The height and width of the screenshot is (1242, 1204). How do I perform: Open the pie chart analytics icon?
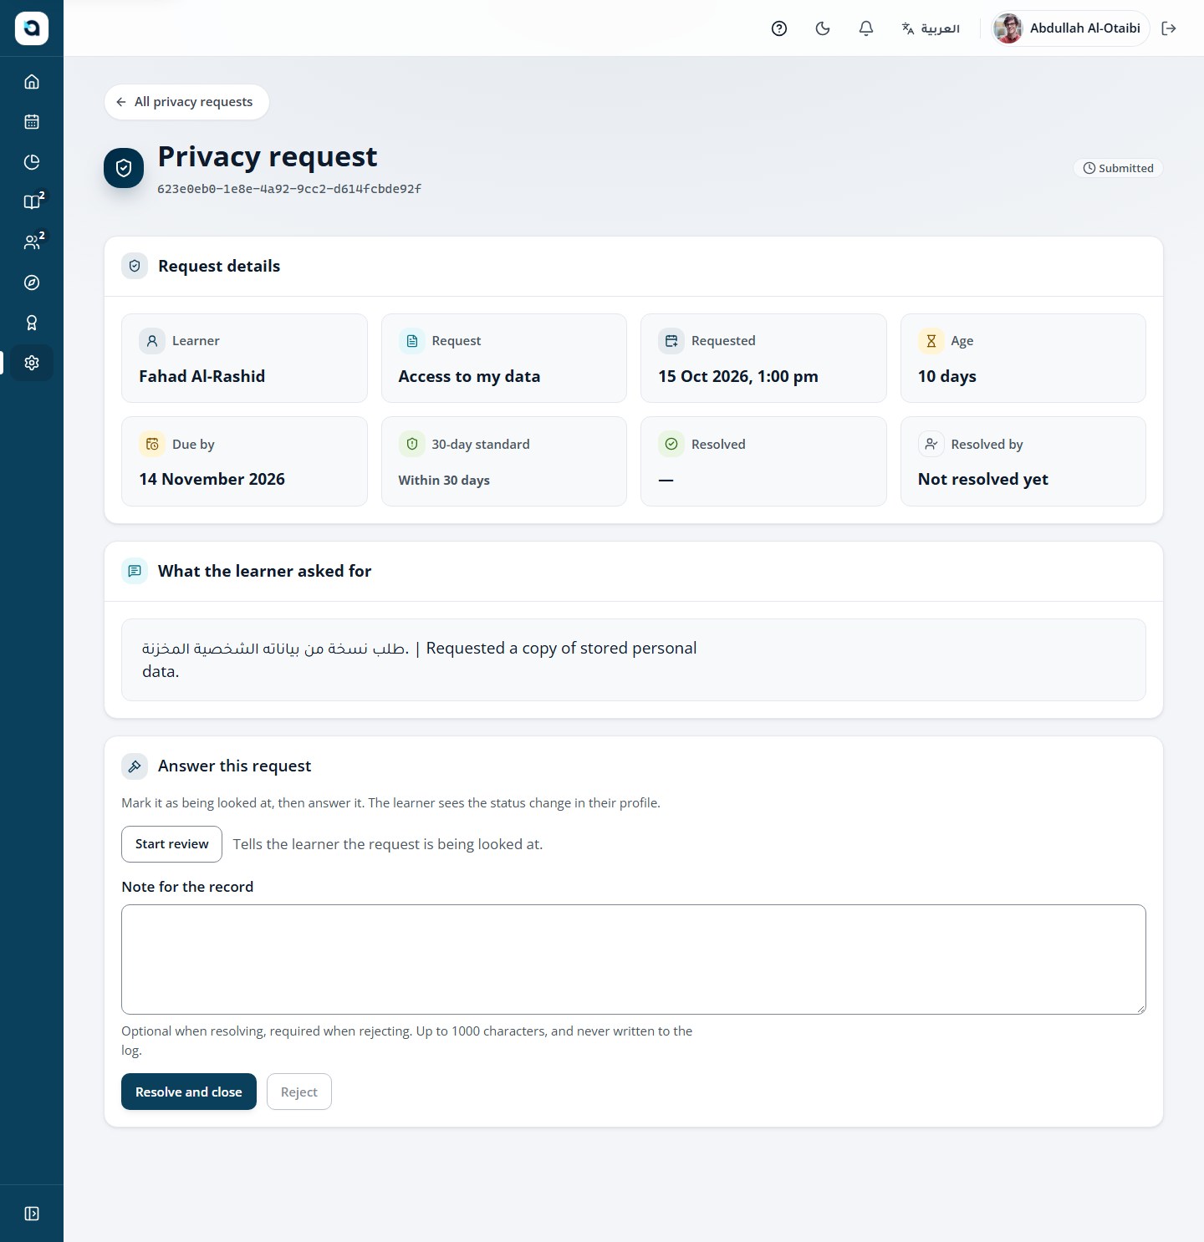point(32,162)
